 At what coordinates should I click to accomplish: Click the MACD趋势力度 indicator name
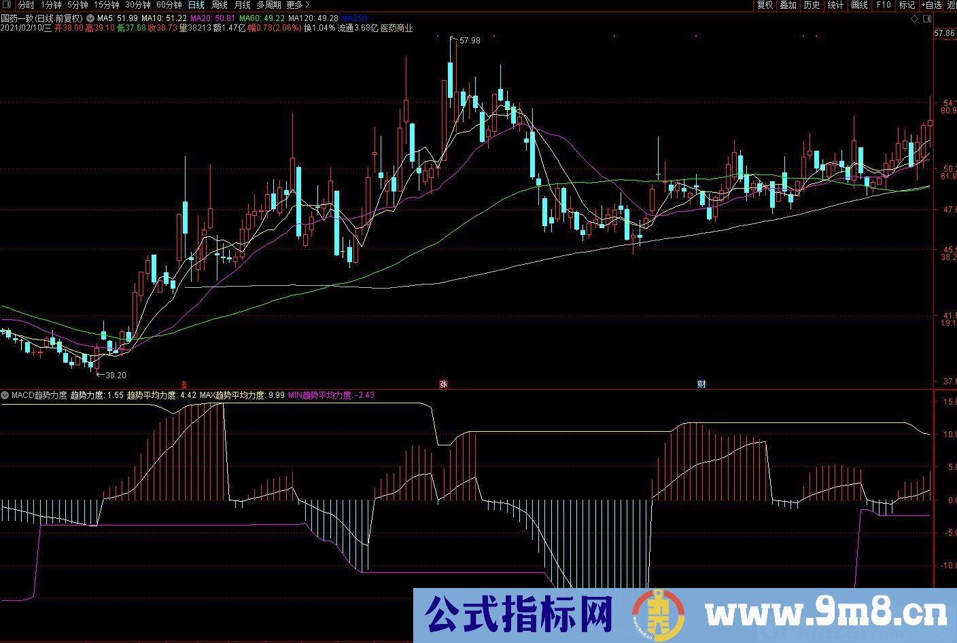pyautogui.click(x=39, y=394)
